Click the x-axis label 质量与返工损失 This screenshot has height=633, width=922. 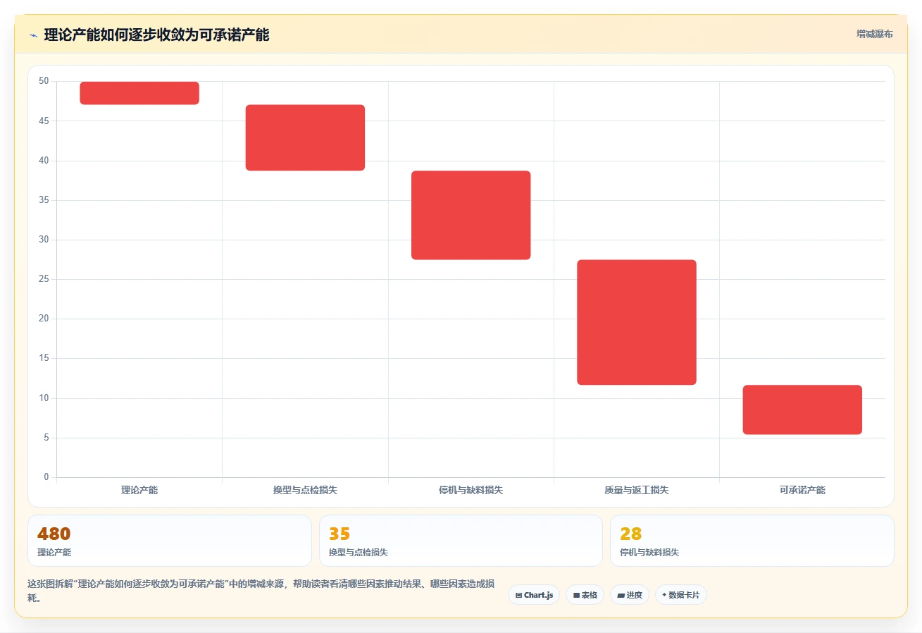point(637,490)
